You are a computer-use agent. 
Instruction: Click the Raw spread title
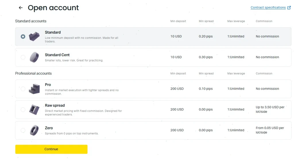(55, 105)
